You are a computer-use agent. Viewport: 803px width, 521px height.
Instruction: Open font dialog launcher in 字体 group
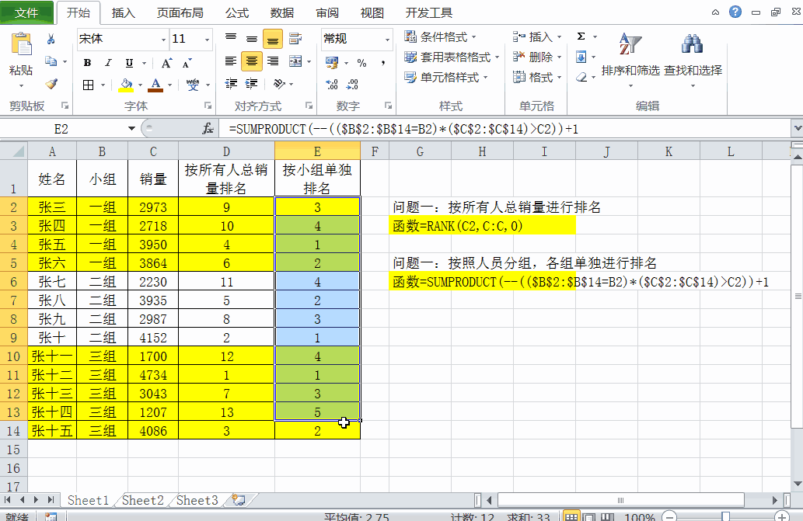point(208,106)
